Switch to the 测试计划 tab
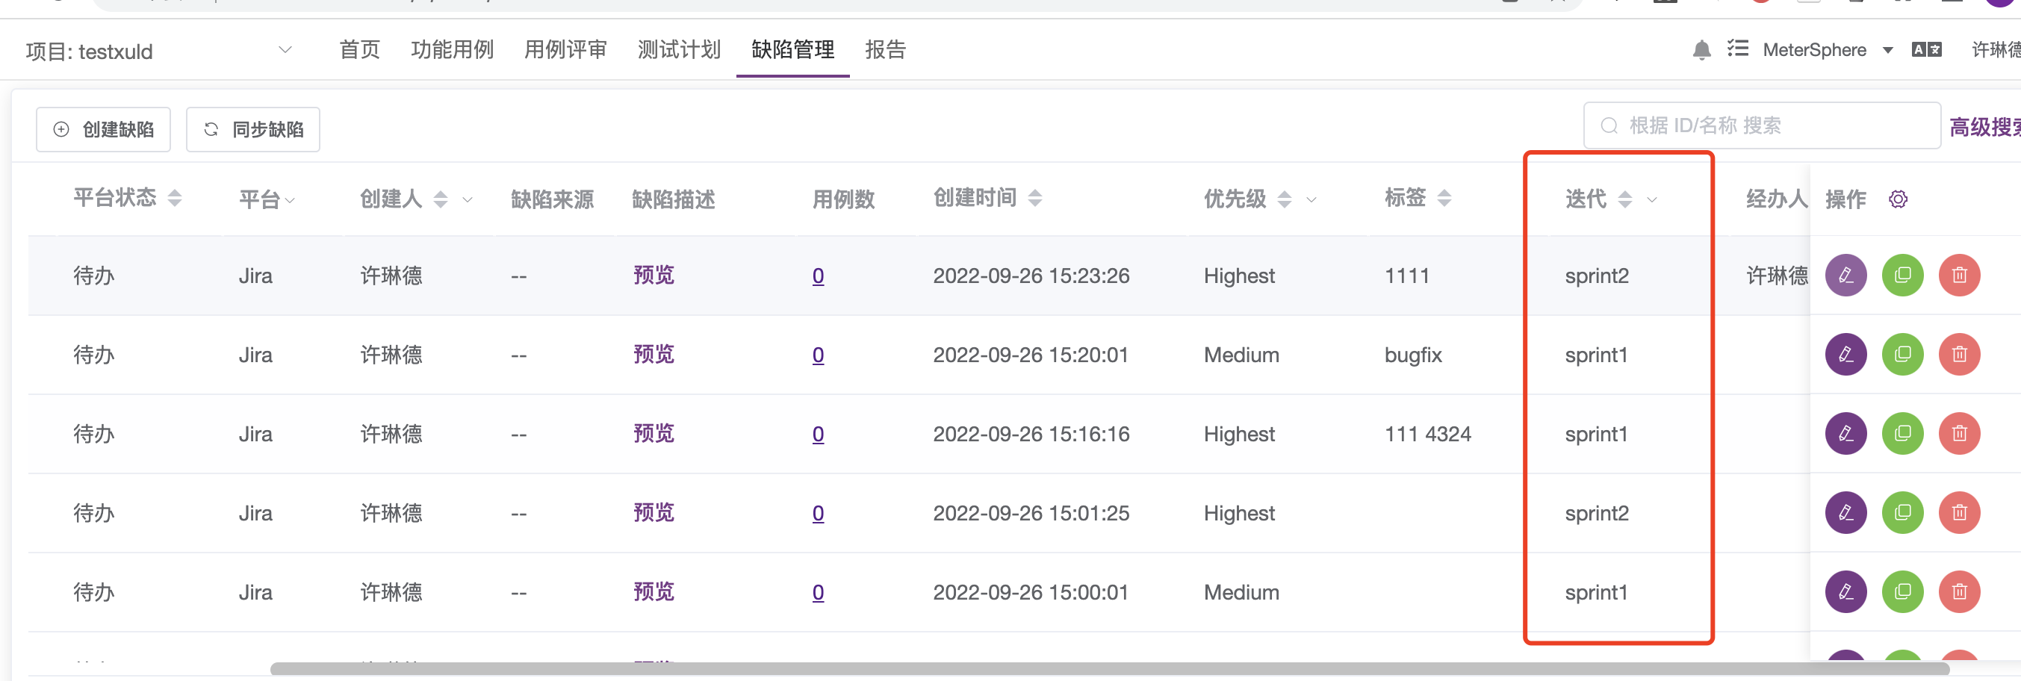 [x=679, y=49]
